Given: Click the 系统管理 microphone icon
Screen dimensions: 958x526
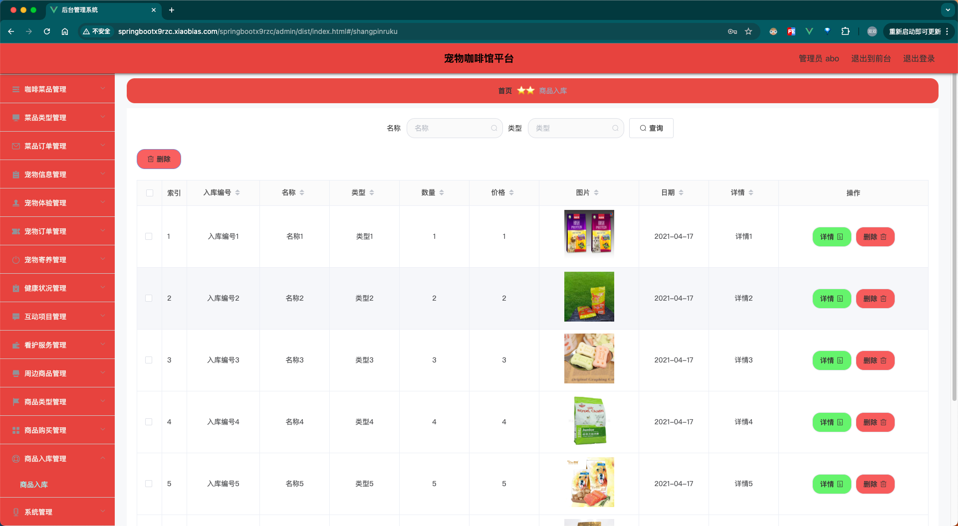Looking at the screenshot, I should point(16,512).
